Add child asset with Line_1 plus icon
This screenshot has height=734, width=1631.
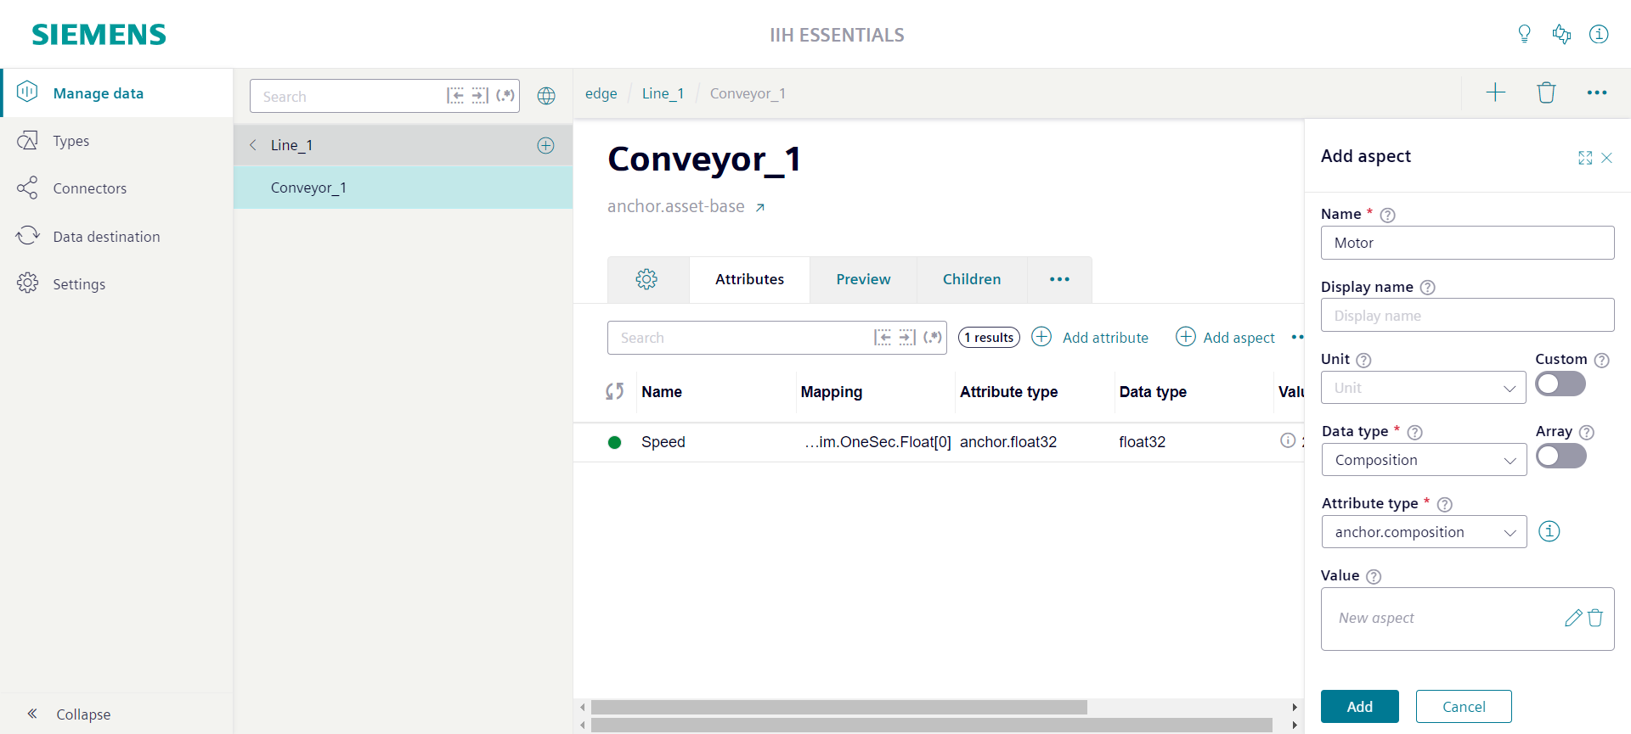[546, 145]
